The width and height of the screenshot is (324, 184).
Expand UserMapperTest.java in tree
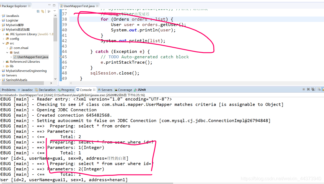(x=11, y=57)
